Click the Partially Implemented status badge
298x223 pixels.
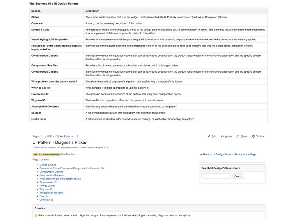pos(46,154)
